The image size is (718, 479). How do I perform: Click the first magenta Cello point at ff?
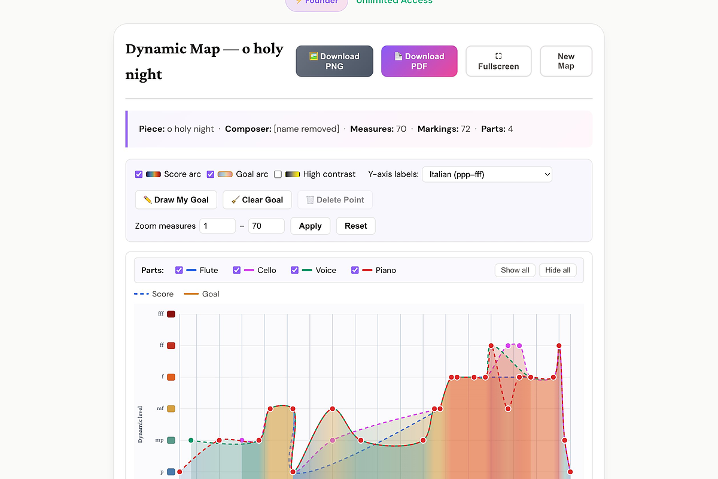click(508, 345)
